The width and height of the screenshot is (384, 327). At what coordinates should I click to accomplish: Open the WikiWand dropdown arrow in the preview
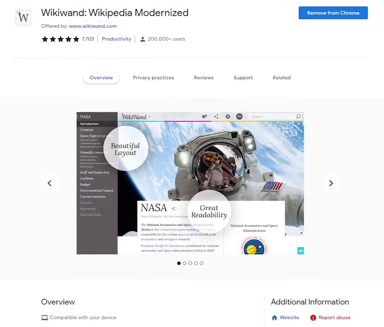click(149, 117)
